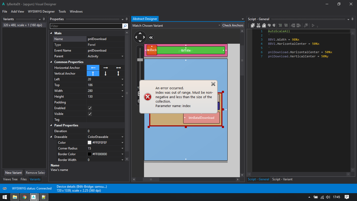Open script search with the magnifier icon
The image size is (357, 201).
306,25
